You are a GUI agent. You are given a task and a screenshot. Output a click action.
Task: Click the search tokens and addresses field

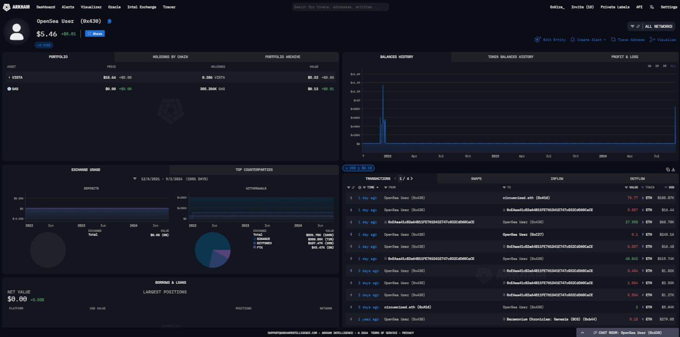pos(340,7)
